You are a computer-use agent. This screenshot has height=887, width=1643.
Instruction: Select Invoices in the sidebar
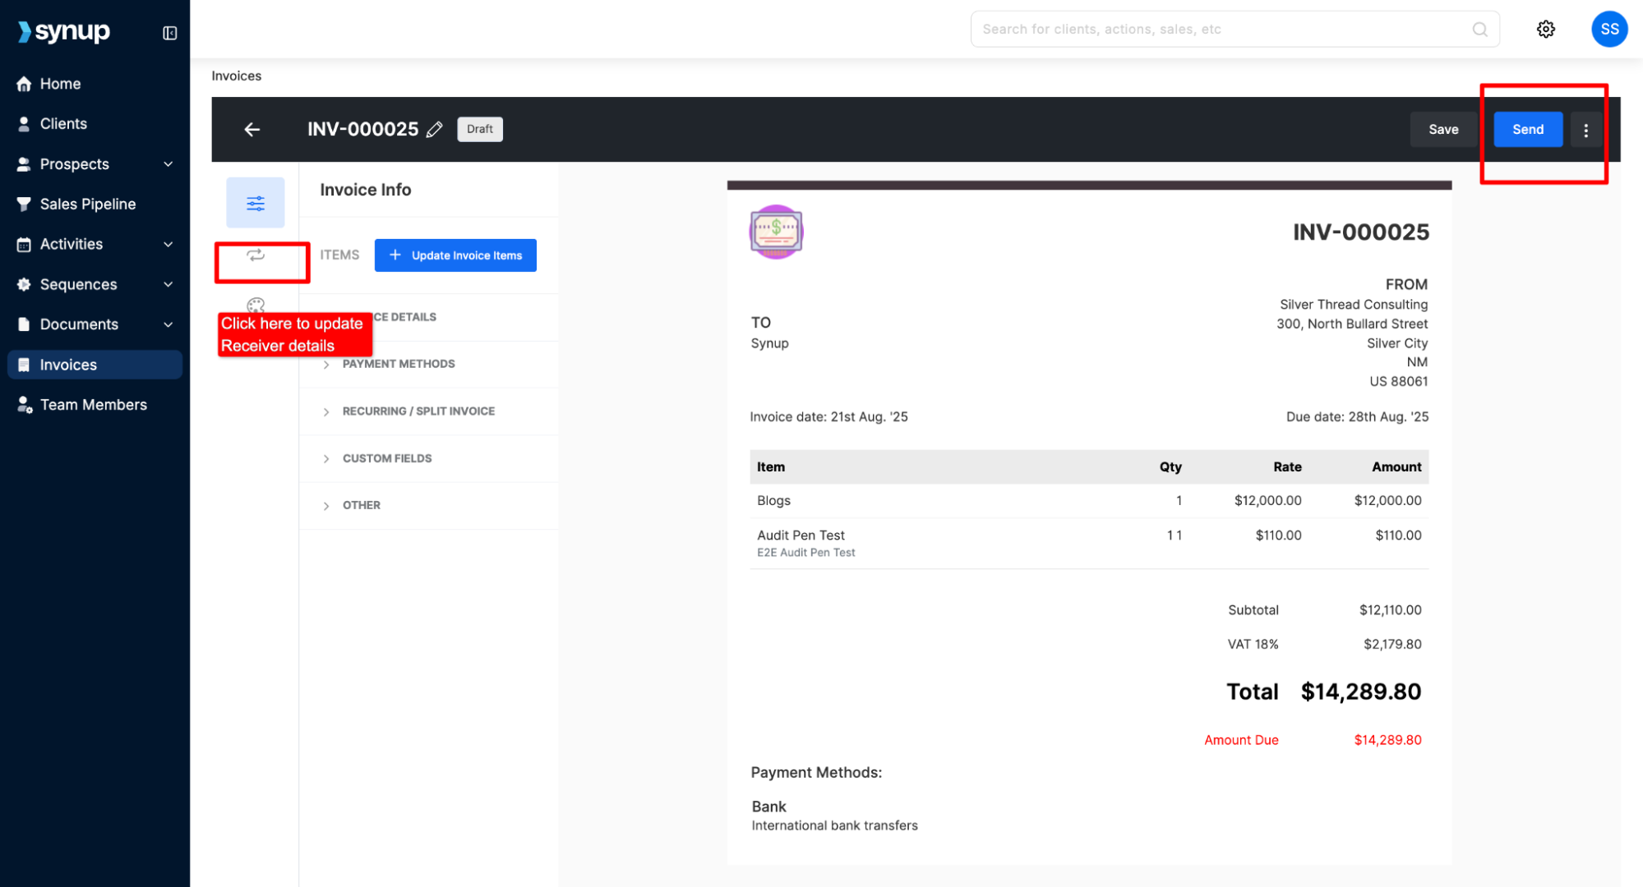click(95, 365)
